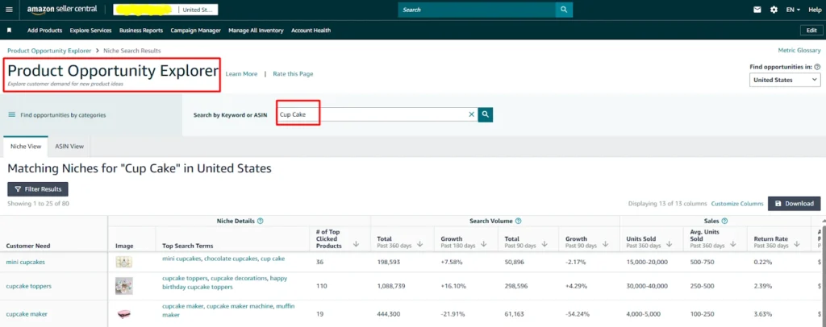Click mini cupcakes top search terms
Viewport: 826px width, 327px height.
[x=223, y=259]
